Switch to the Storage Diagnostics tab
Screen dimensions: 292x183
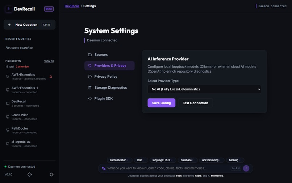[x=109, y=88]
